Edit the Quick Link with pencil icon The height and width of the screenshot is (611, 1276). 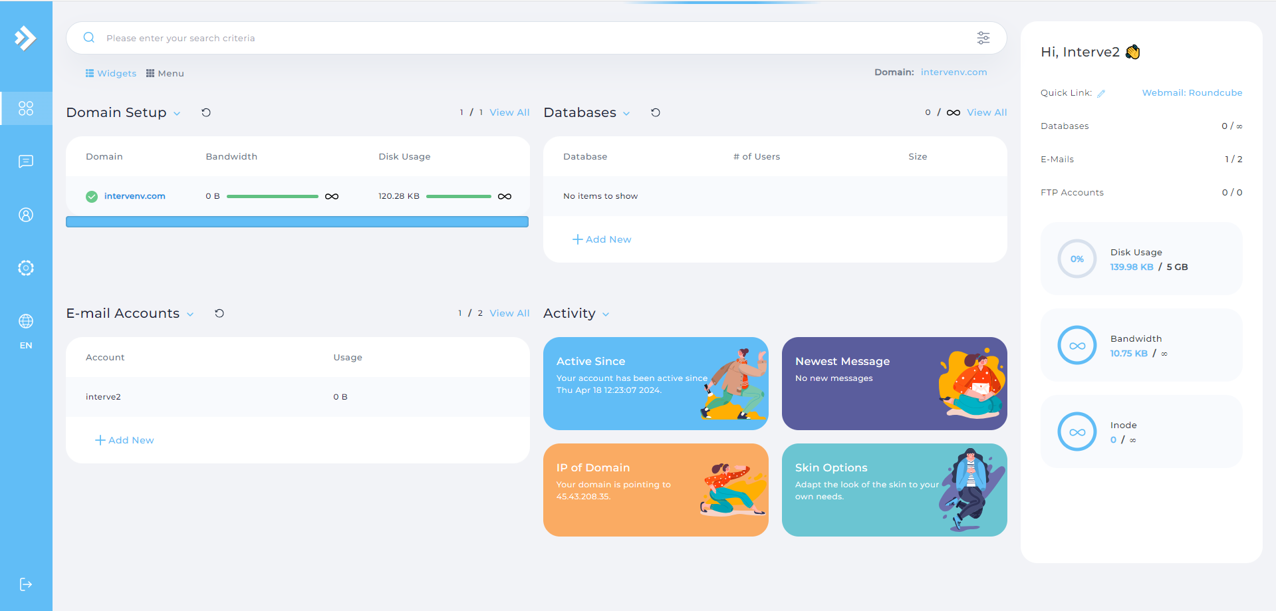(x=1102, y=93)
